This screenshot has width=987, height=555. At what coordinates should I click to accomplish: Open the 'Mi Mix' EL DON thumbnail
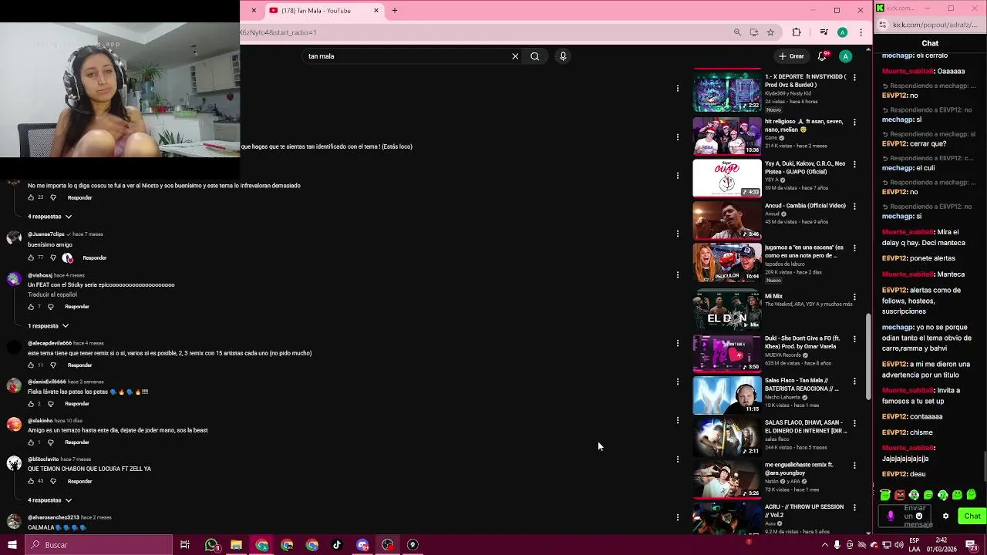(x=727, y=311)
